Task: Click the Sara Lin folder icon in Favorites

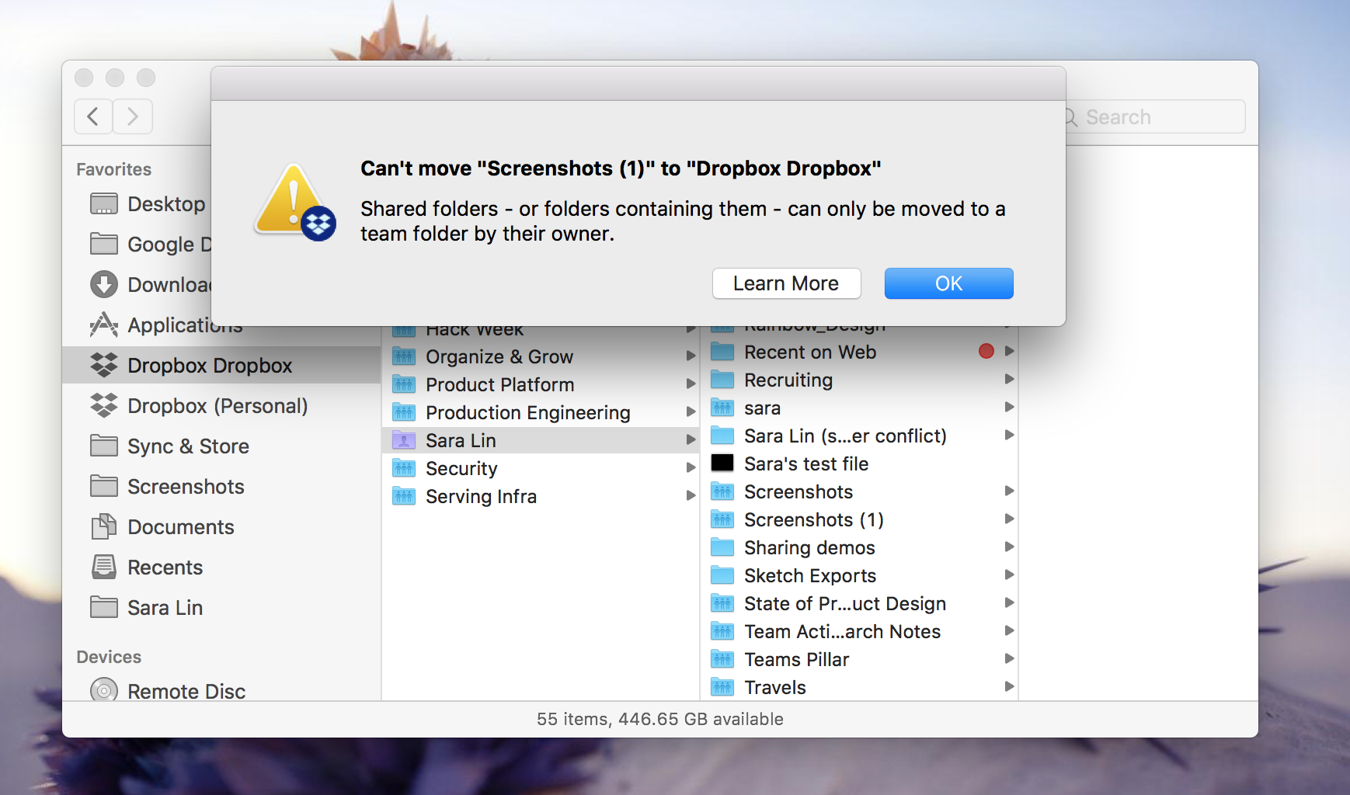Action: [104, 607]
